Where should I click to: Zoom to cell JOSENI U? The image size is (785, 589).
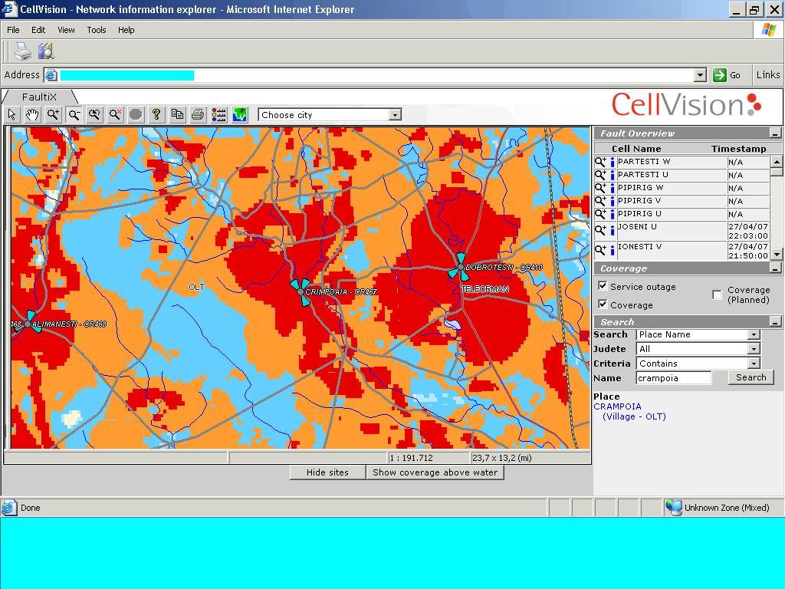point(600,230)
